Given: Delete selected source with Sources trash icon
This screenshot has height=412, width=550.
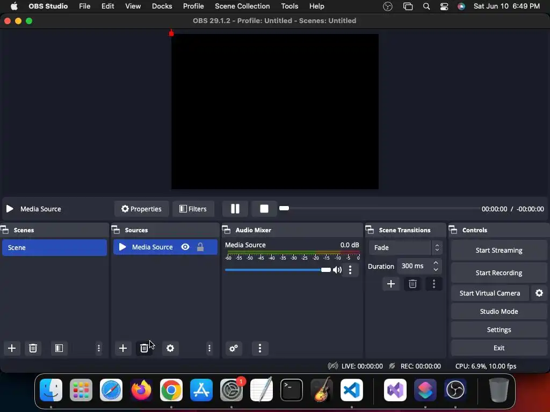Looking at the screenshot, I should pos(144,348).
